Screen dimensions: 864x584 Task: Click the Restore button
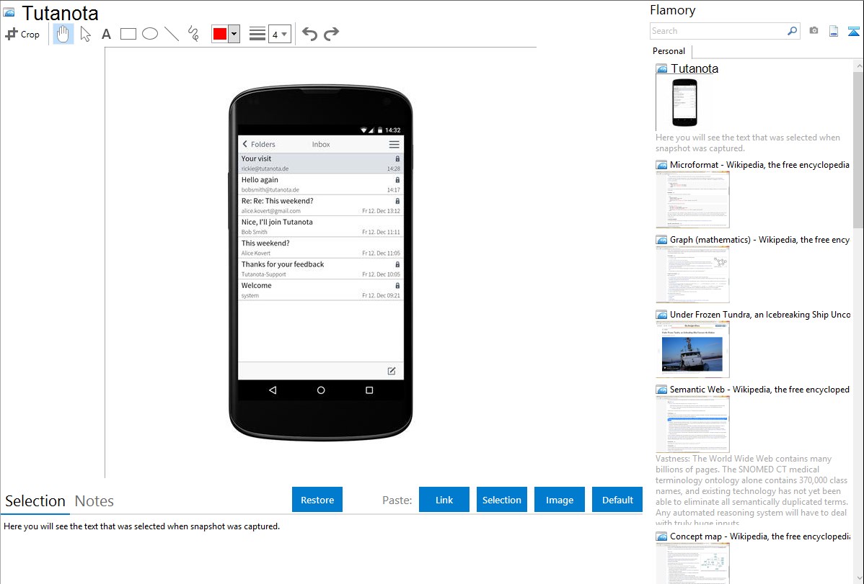pos(317,500)
